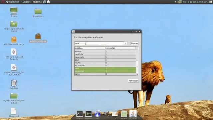Select the azul row
The image size is (213, 120).
105,60
